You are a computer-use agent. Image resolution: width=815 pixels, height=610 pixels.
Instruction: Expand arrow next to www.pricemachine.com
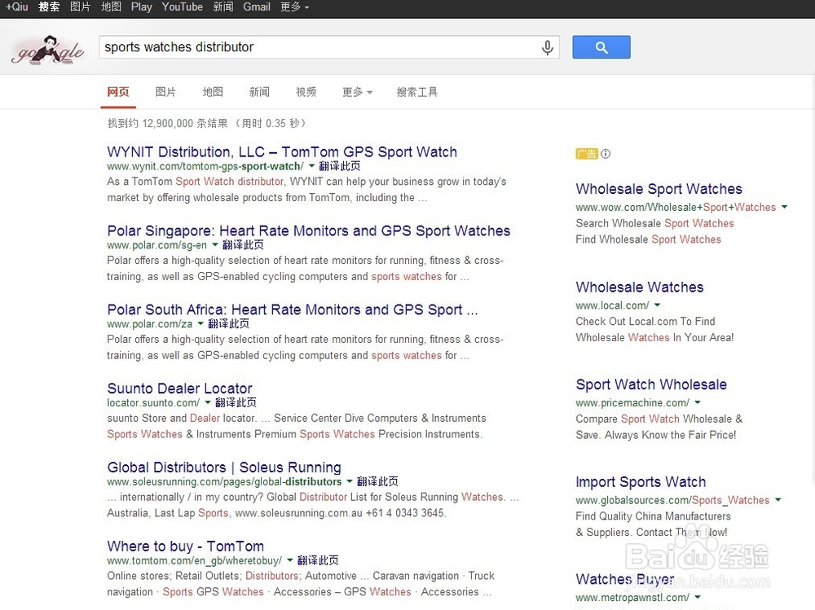pyautogui.click(x=697, y=402)
